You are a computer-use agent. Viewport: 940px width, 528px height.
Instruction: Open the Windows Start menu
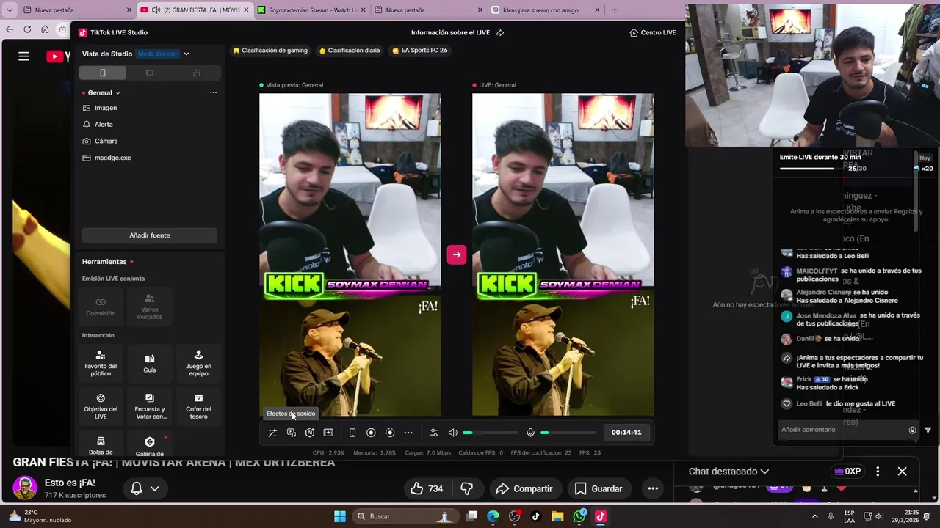click(x=340, y=516)
